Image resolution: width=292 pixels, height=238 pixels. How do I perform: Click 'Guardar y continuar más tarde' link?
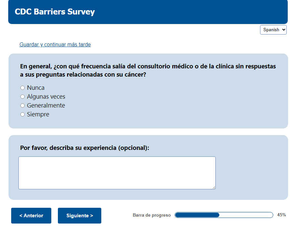[x=55, y=44]
